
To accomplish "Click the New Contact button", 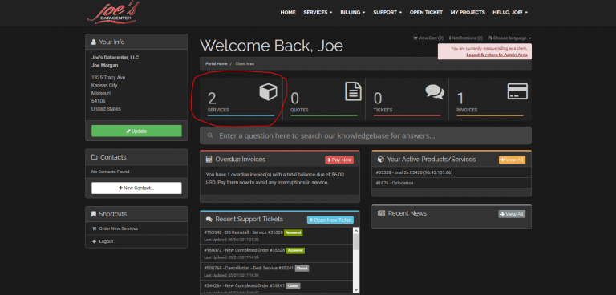I will [136, 188].
